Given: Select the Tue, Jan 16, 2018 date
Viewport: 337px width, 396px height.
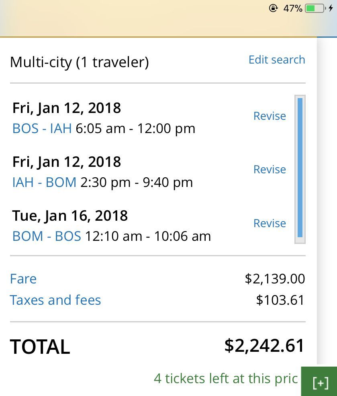Looking at the screenshot, I should 70,216.
